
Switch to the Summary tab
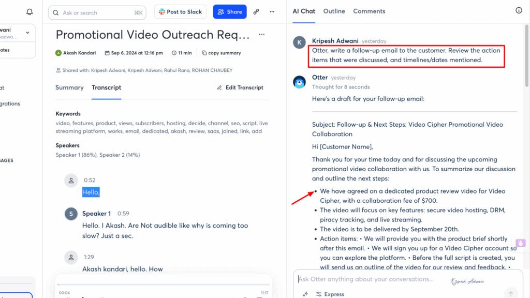click(x=69, y=87)
